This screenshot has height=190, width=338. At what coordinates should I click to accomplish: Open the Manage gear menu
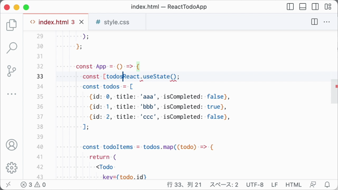coord(12,168)
